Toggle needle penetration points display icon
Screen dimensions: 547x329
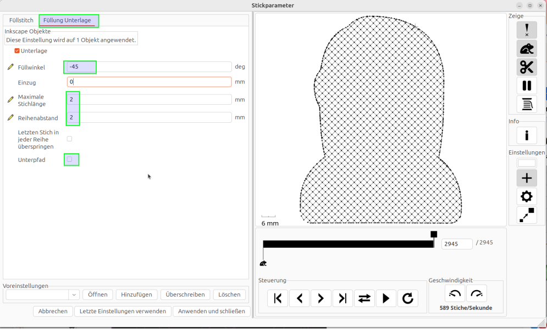527,30
